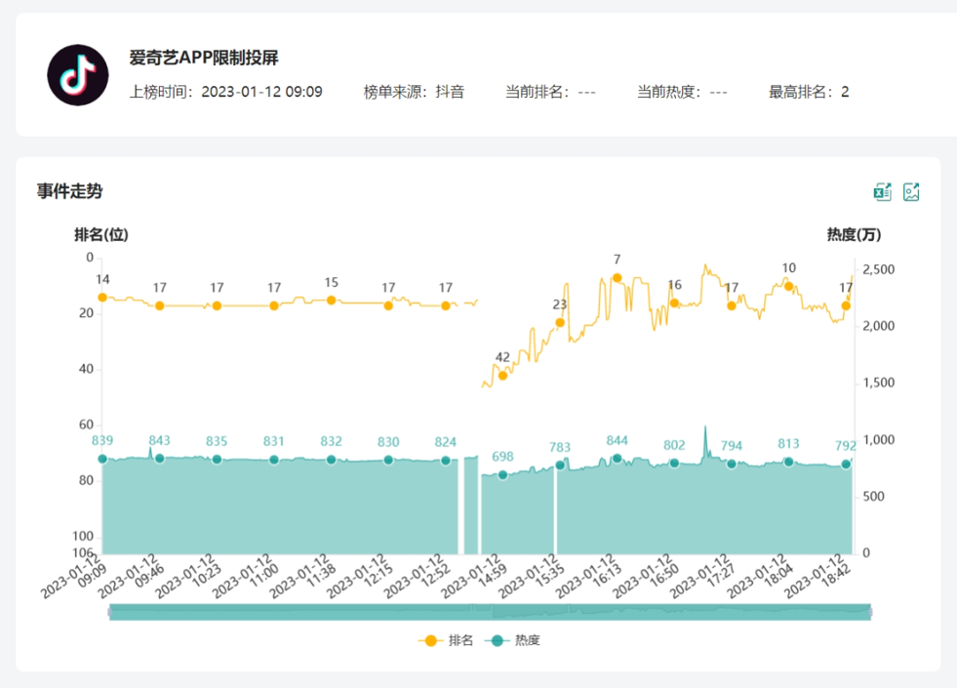Click the 最高排名 value
This screenshot has height=688, width=957.
845,92
